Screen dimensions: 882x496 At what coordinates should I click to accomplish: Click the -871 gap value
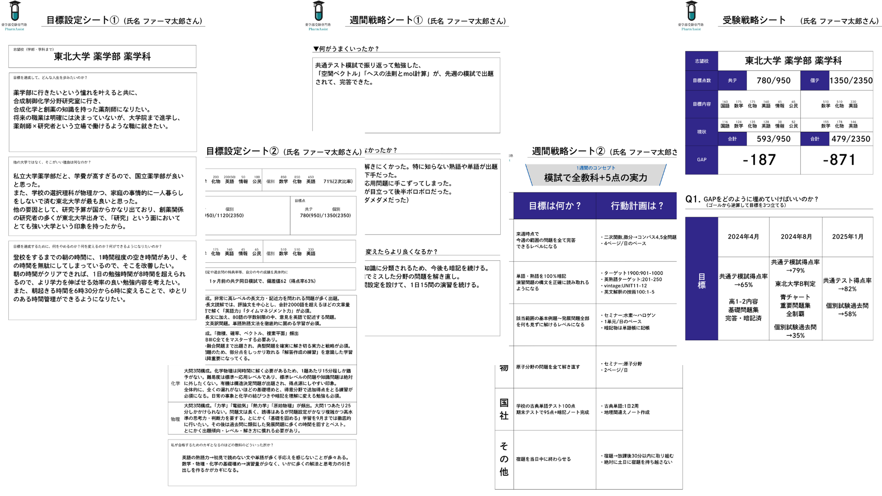point(839,160)
